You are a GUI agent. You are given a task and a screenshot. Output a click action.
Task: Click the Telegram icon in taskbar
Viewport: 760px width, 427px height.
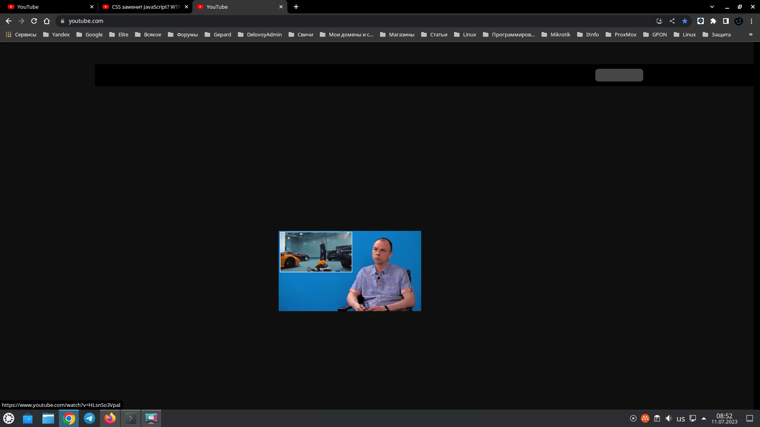[89, 418]
